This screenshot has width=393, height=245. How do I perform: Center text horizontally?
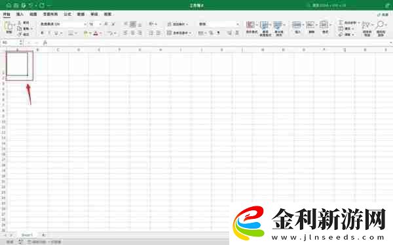(133, 33)
